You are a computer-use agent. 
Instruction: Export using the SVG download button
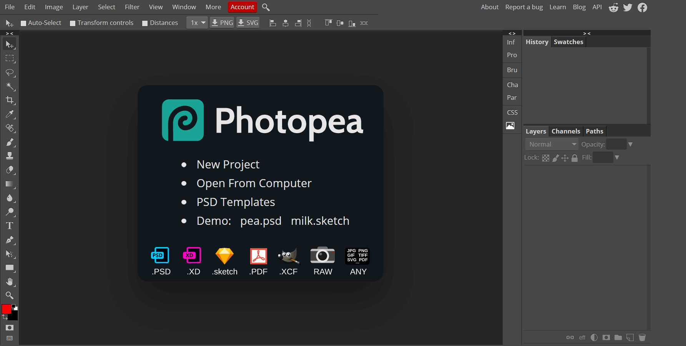248,23
